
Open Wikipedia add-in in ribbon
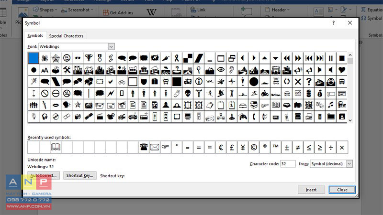(x=151, y=12)
